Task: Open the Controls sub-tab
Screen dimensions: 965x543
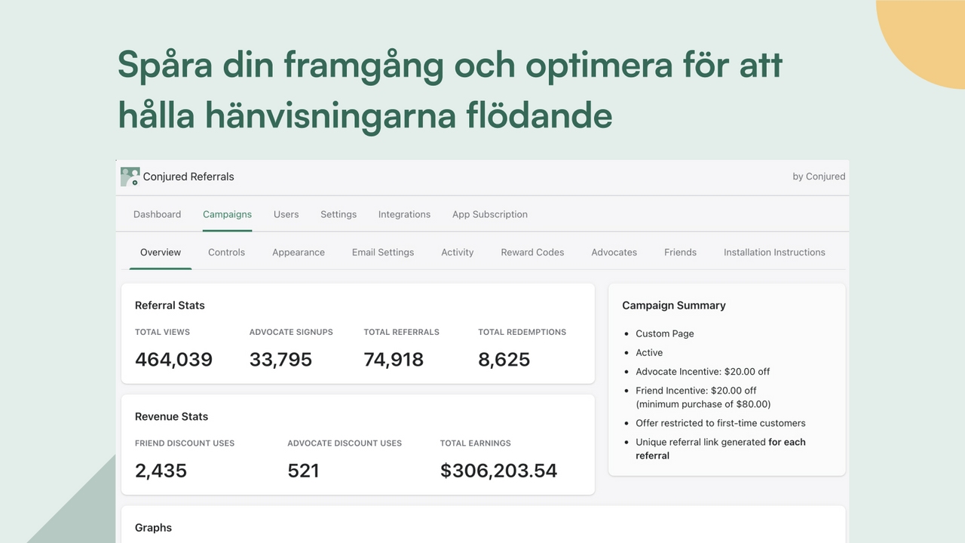Action: pos(226,252)
